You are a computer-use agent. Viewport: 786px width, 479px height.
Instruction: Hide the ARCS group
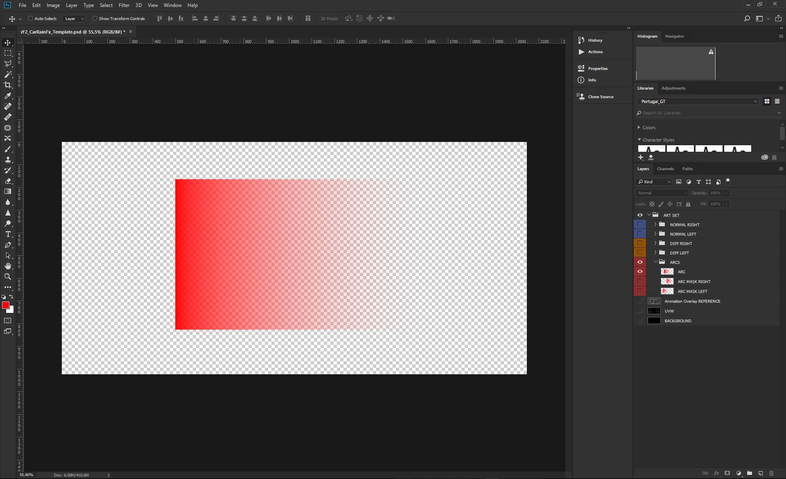[640, 262]
